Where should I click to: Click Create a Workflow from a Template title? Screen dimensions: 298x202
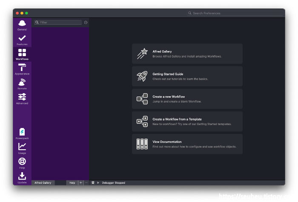[177, 119]
